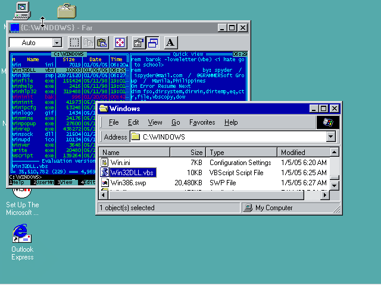Open the Help menu
Screen dimensions: 381x285
tap(231, 122)
